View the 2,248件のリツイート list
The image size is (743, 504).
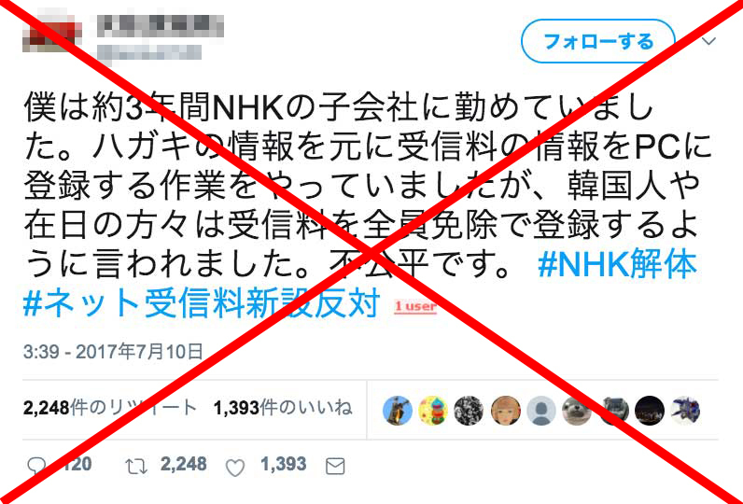110,408
